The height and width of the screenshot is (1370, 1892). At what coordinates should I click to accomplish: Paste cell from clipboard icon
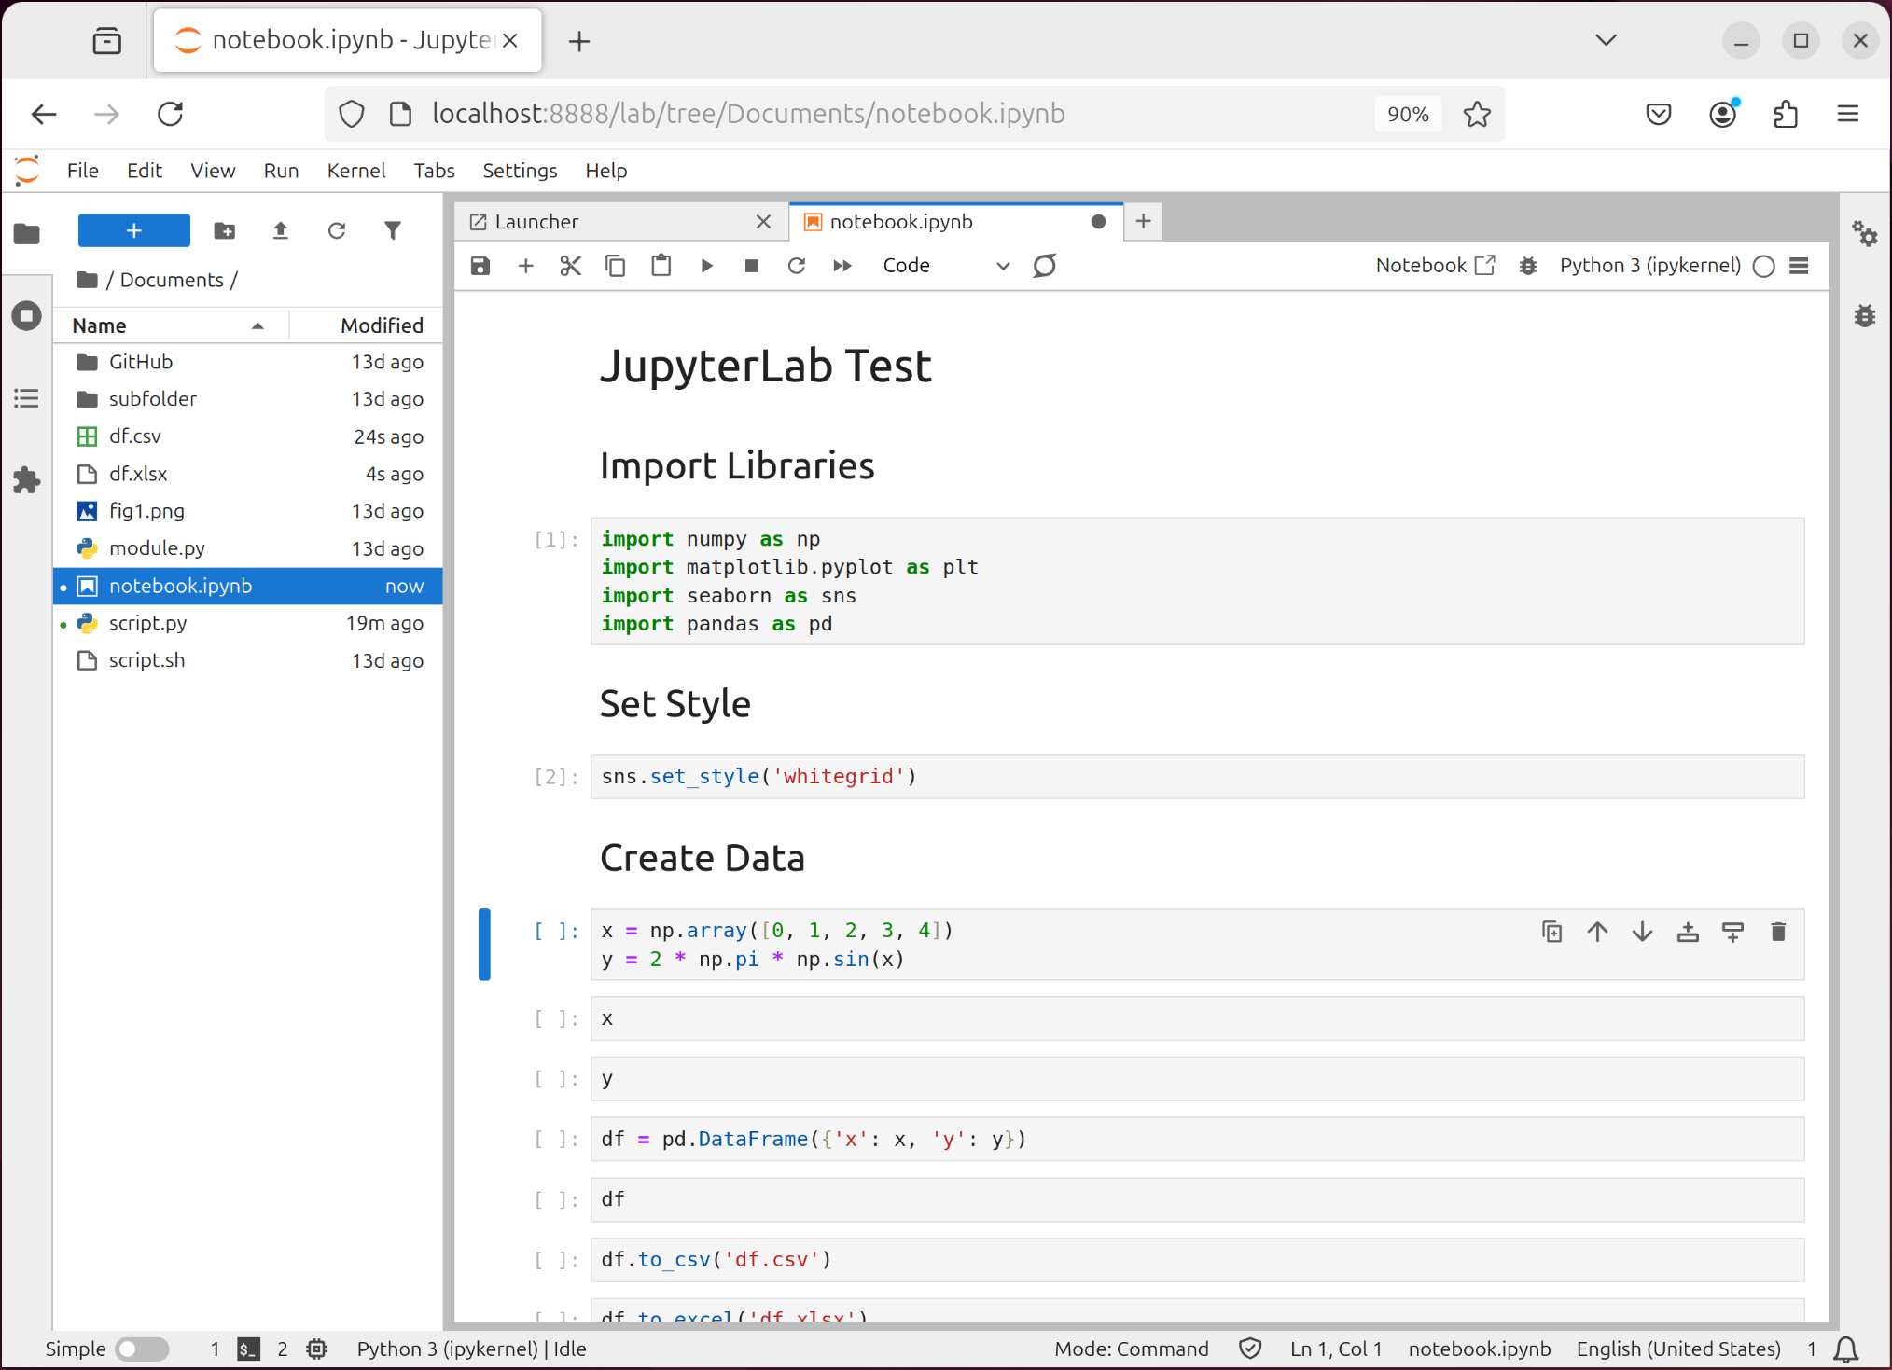pyautogui.click(x=661, y=266)
